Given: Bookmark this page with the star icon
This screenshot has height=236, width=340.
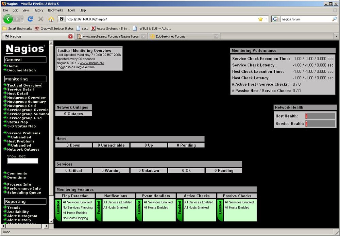Looking at the screenshot, I should [260, 19].
